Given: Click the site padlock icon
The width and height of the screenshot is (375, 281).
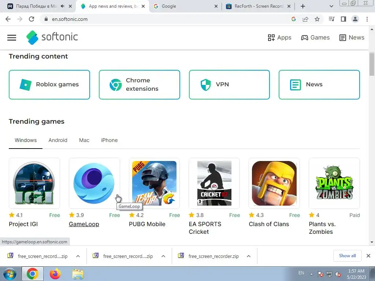Looking at the screenshot, I should click(x=46, y=19).
